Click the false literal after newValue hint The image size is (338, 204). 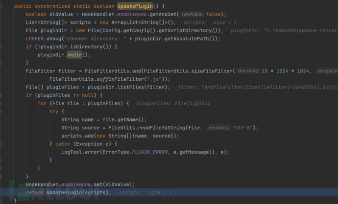(x=213, y=14)
